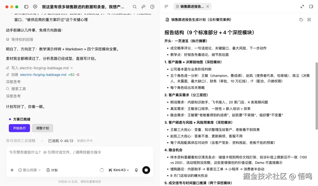Toggle the right side panel layout icon
The image size is (318, 186).
coord(311,6)
